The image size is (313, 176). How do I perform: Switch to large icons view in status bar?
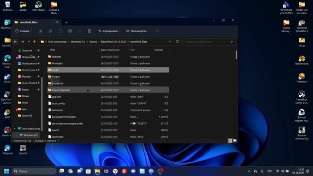[235, 141]
